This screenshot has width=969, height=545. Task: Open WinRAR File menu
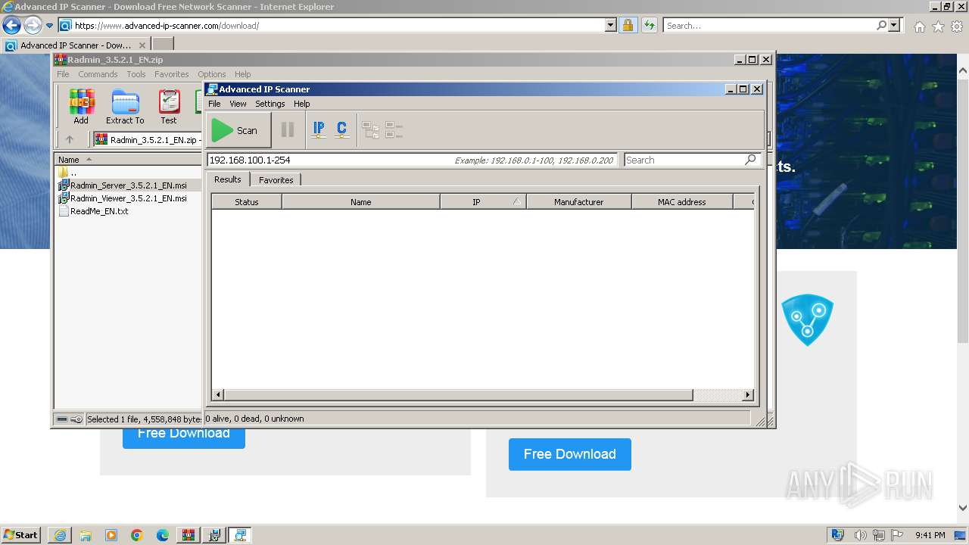[x=63, y=74]
